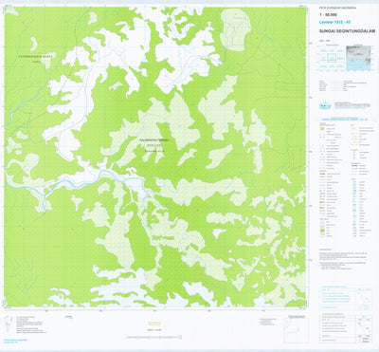
Task: Click the blue Bakosurtanal logo
Action: tap(325, 105)
